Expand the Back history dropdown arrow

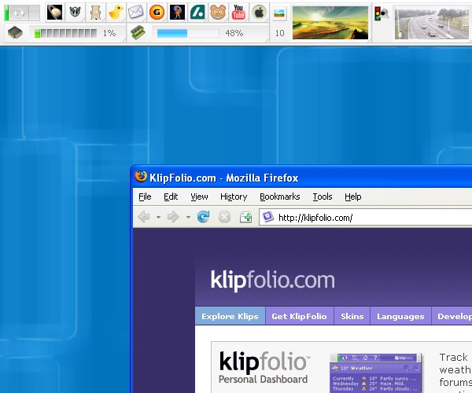click(158, 217)
